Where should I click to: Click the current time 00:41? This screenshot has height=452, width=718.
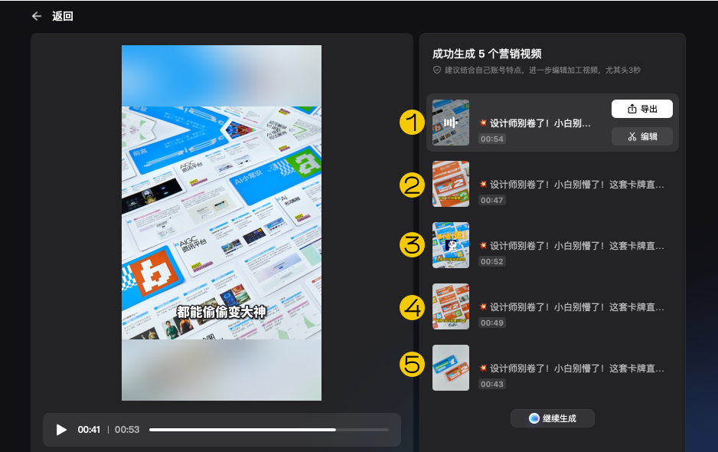click(89, 430)
